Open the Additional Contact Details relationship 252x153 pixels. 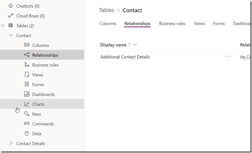point(125,57)
